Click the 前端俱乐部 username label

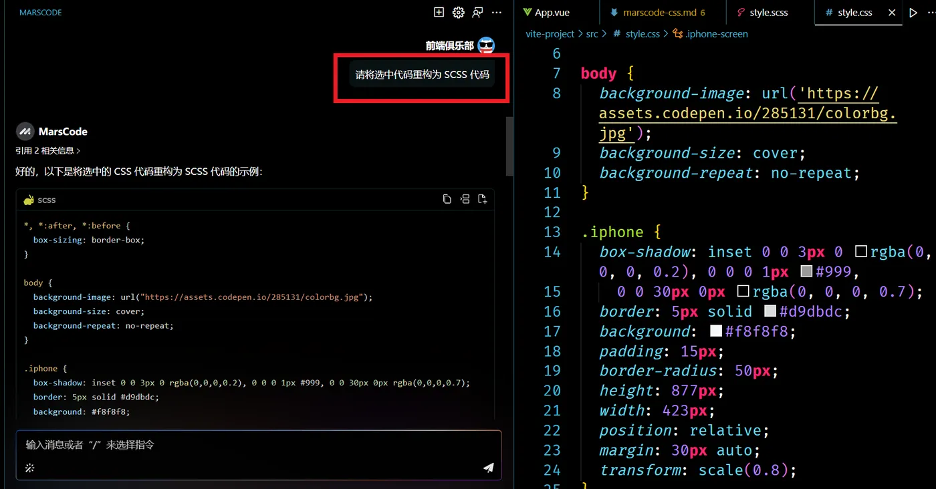coord(449,46)
